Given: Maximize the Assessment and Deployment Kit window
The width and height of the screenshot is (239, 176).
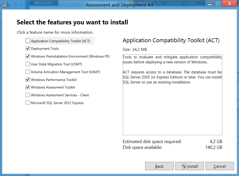Looking at the screenshot, I should (218, 4).
